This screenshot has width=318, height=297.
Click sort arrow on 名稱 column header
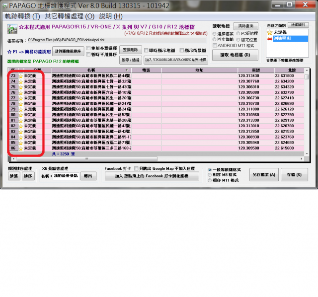(x=127, y=70)
